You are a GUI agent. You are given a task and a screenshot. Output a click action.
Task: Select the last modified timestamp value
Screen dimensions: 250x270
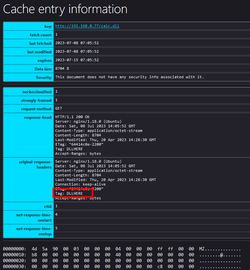(x=77, y=52)
